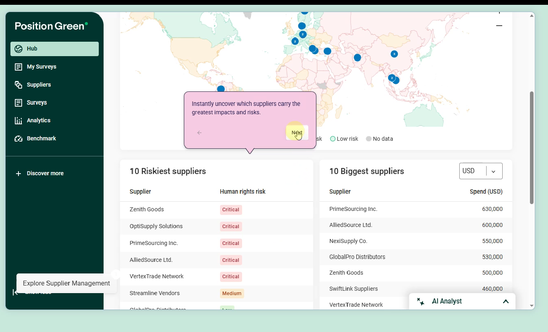Image resolution: width=548 pixels, height=332 pixels.
Task: Select AlliedSource Ltd. in the Riskiest suppliers table
Action: [x=151, y=260]
